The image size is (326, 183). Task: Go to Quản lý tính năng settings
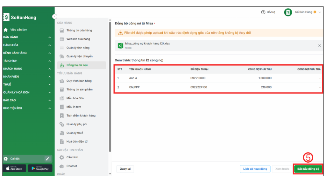[78, 48]
